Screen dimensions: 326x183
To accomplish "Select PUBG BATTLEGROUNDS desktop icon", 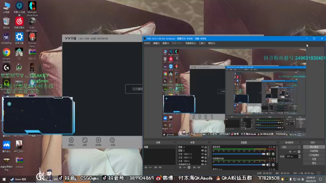I will click(x=32, y=24).
